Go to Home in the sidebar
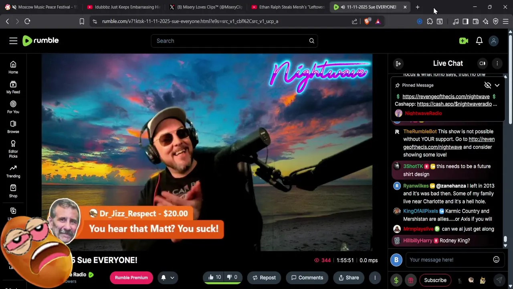Screen dimensions: 513x289 coord(13,67)
